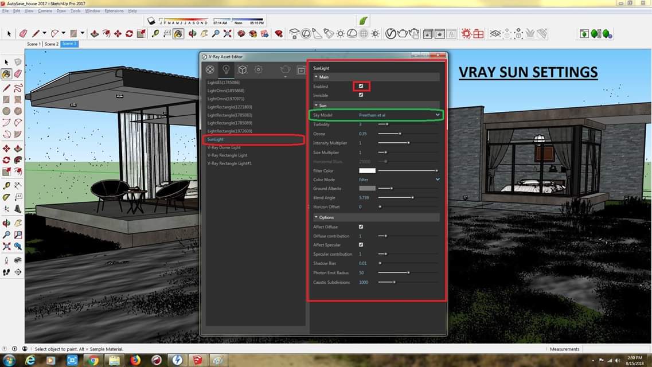The image size is (652, 367).
Task: Click the Blend Angle value 5.739
Action: [x=364, y=198]
